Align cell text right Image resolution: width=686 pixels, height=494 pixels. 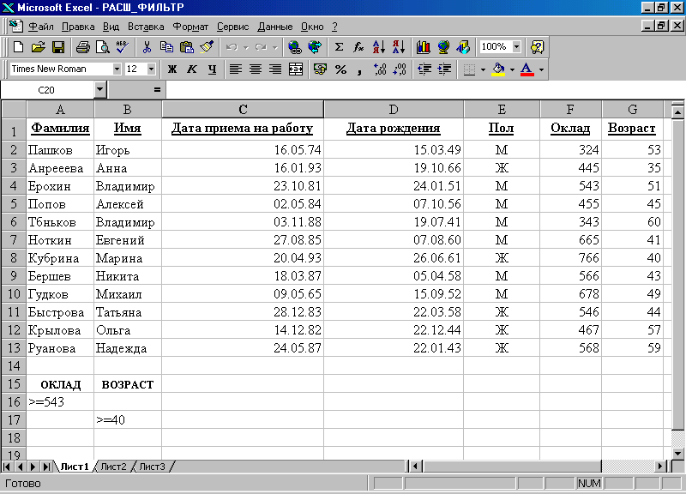(275, 69)
